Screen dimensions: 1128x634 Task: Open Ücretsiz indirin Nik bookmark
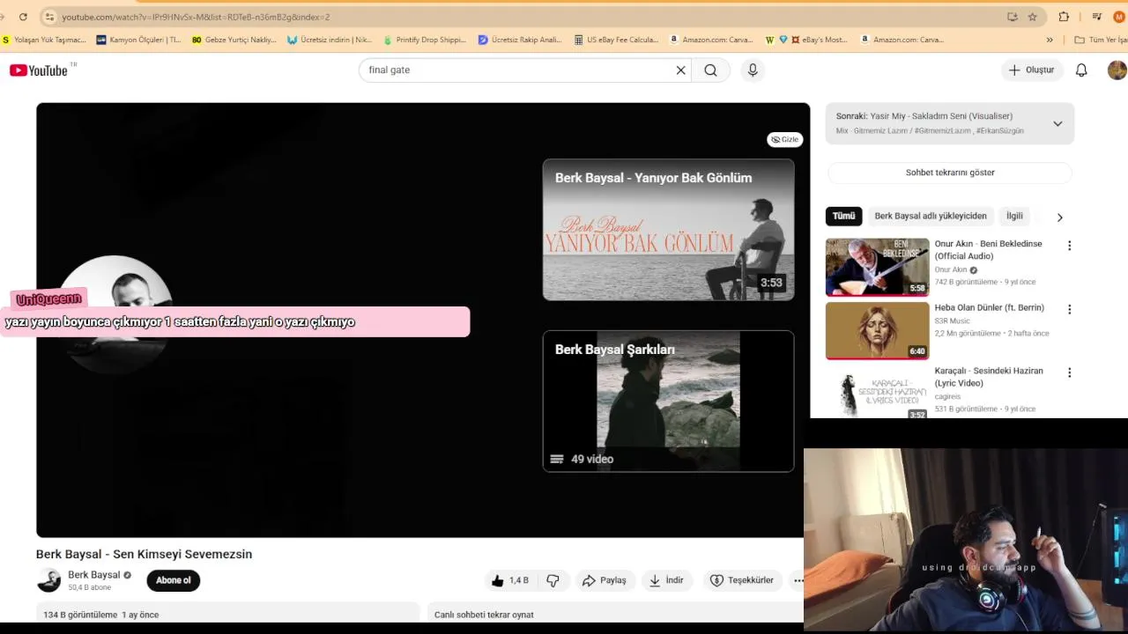tap(329, 40)
